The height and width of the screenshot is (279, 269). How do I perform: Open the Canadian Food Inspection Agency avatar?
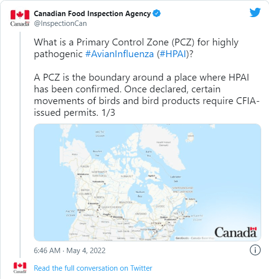coord(20,18)
